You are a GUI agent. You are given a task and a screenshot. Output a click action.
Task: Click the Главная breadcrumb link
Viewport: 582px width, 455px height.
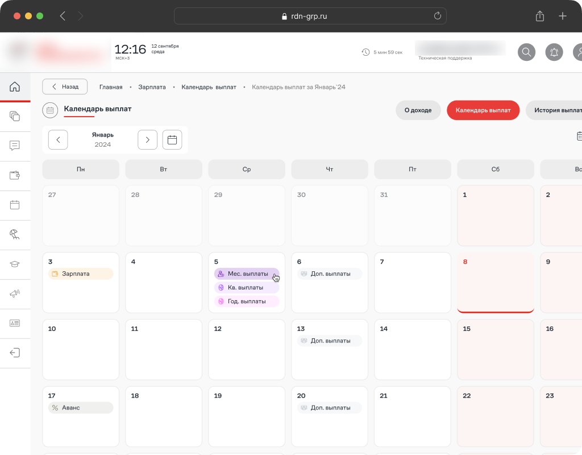click(111, 87)
